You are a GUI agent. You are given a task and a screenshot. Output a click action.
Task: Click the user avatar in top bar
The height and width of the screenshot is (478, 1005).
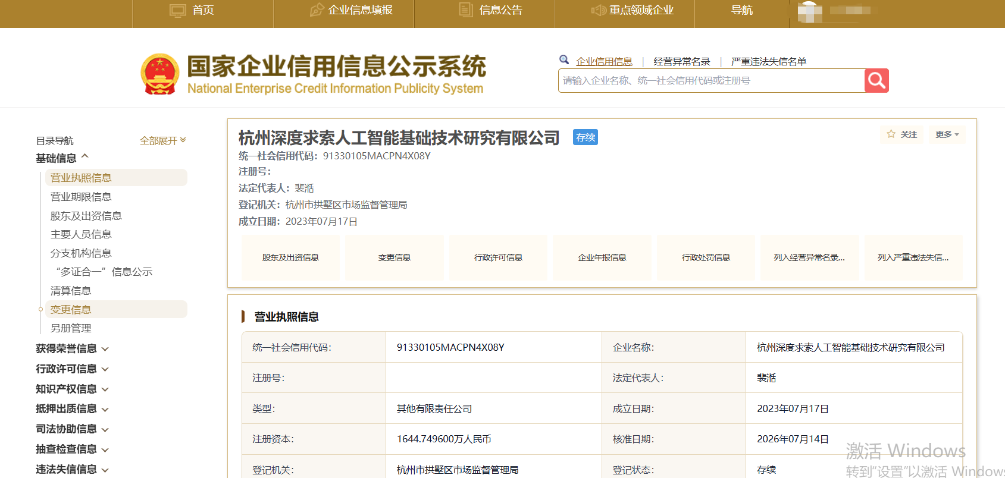click(810, 11)
